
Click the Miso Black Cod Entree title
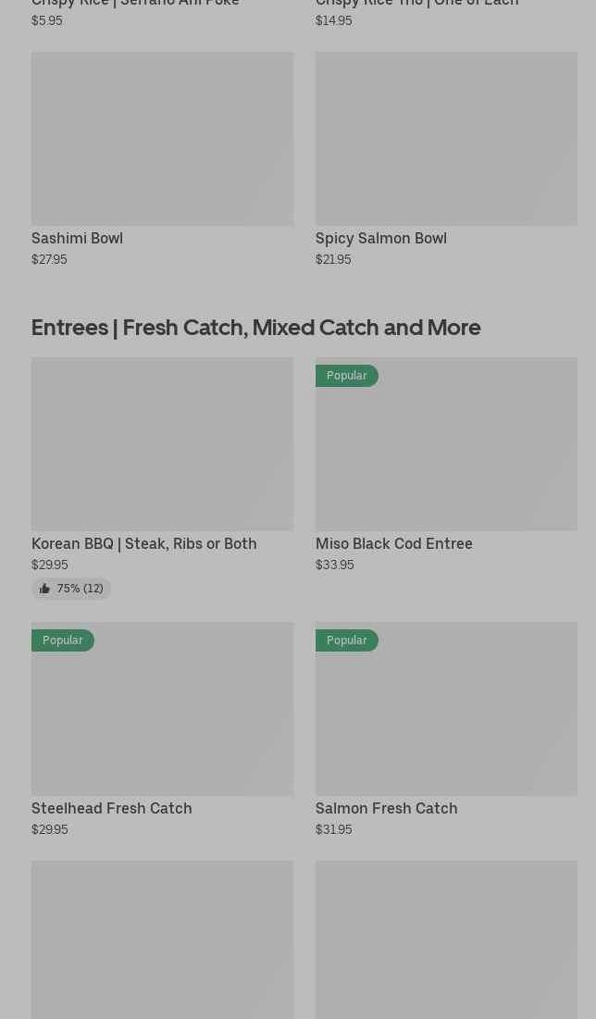click(394, 543)
